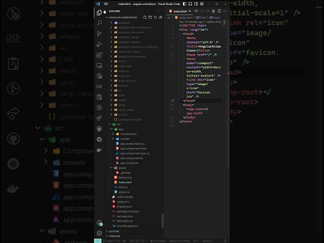This screenshot has width=324, height=243.
Task: Open README.md file
Action: (x=125, y=221)
